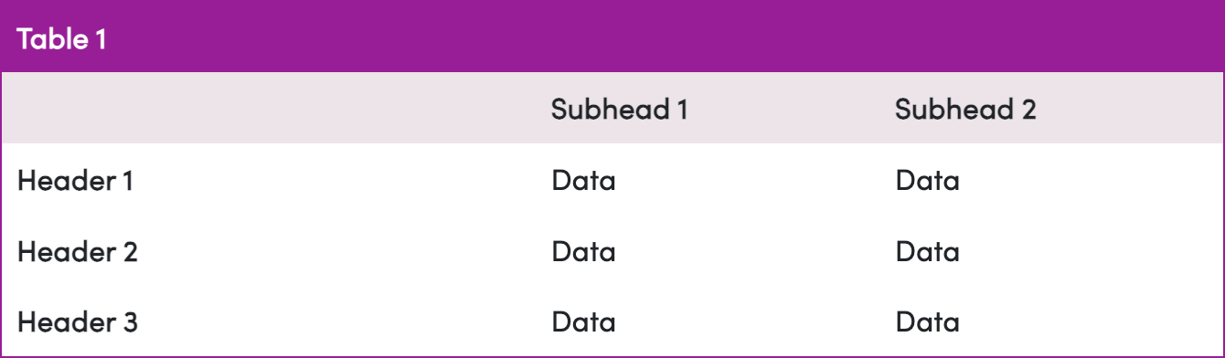Click Data in Header 1 row under Subhead 1
Screen dimensions: 1225x358
point(583,181)
